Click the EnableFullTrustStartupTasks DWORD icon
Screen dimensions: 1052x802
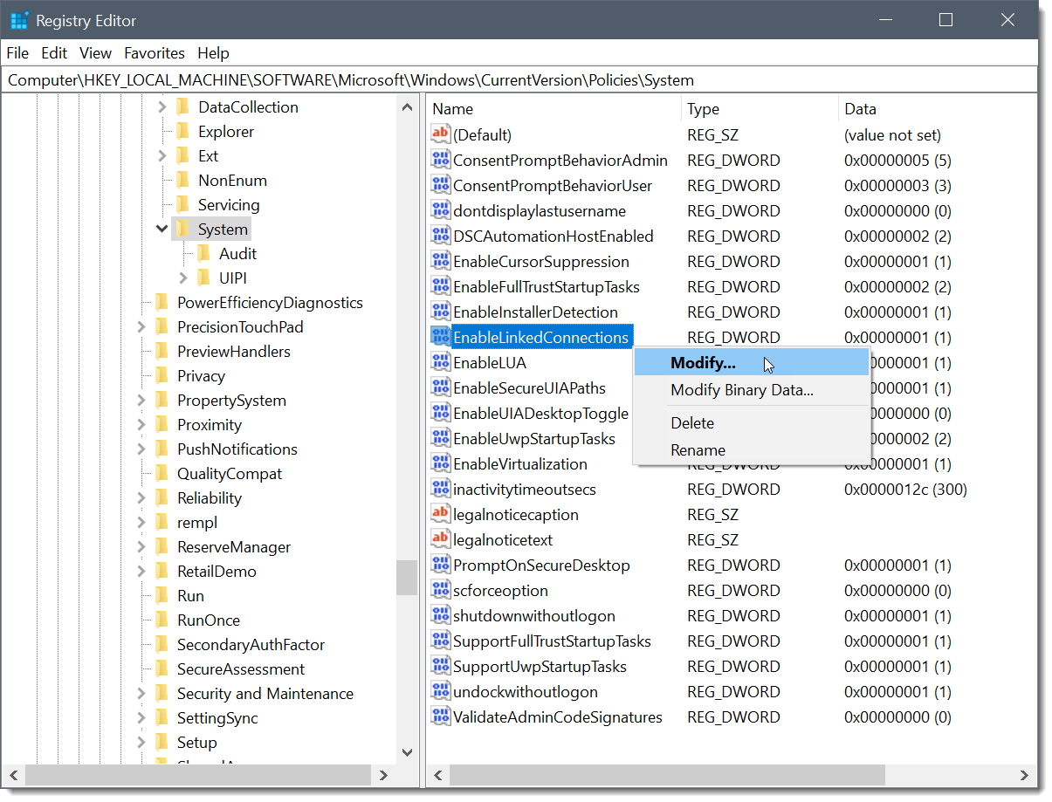tap(441, 286)
